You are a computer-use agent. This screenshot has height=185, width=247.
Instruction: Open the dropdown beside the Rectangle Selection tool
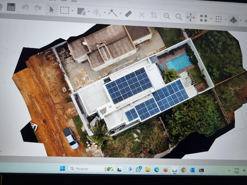tap(72, 11)
